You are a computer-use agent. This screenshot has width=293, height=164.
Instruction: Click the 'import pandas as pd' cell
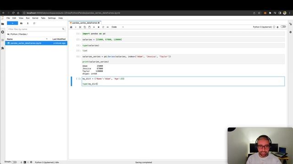click(x=183, y=34)
